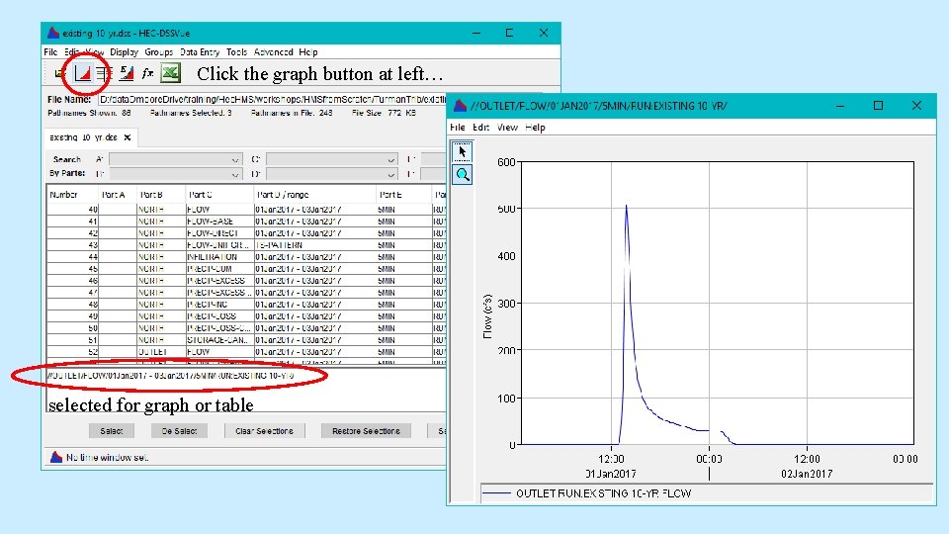Open File menu in plot window
The width and height of the screenshot is (949, 534).
pos(457,128)
